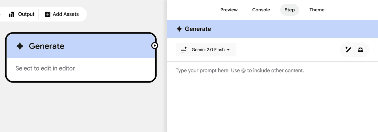Click the 'Select to edit in editor' text
This screenshot has height=132, width=378.
click(45, 68)
